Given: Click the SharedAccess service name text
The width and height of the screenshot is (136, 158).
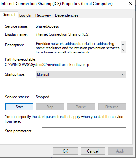Looking at the screenshot, I should (x=47, y=26).
